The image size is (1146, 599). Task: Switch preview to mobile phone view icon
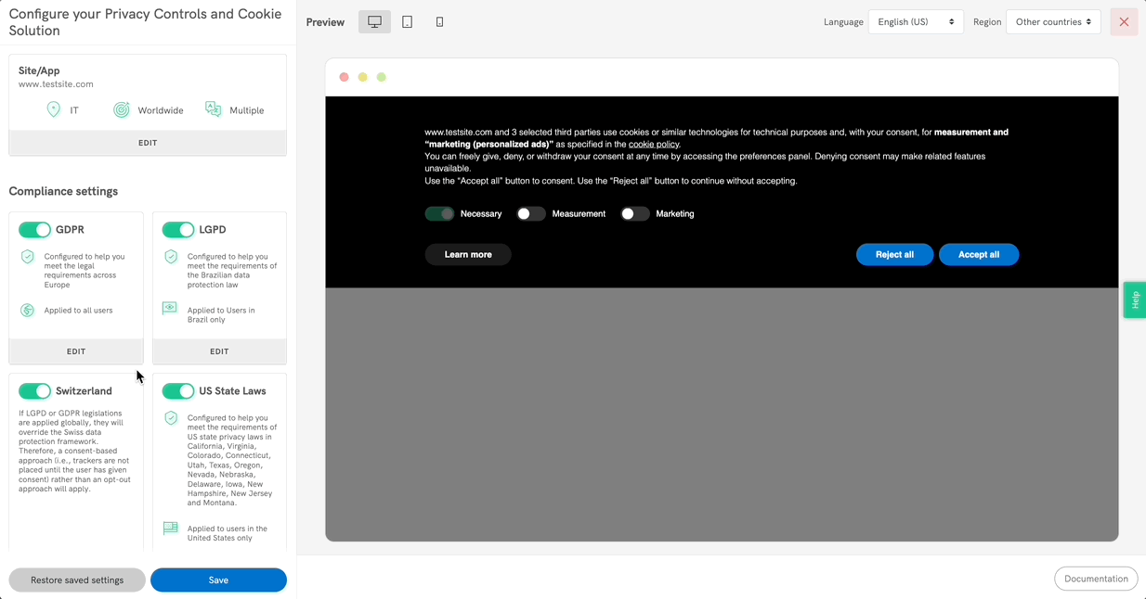click(439, 22)
